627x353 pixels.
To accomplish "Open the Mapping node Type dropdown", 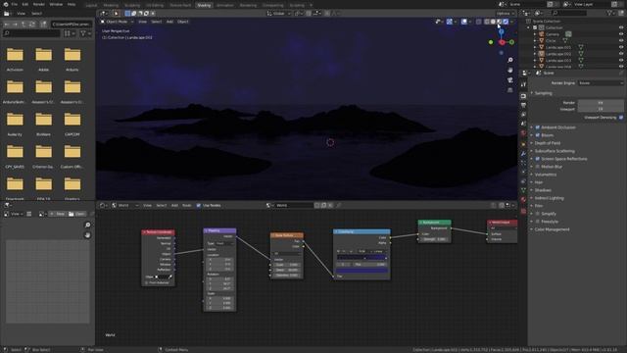I will 225,243.
